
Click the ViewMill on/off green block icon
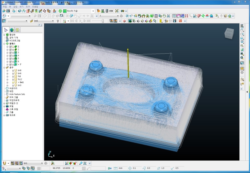pos(130,21)
